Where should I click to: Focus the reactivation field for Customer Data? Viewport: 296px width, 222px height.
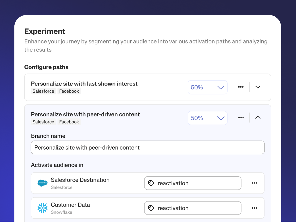pos(197,208)
